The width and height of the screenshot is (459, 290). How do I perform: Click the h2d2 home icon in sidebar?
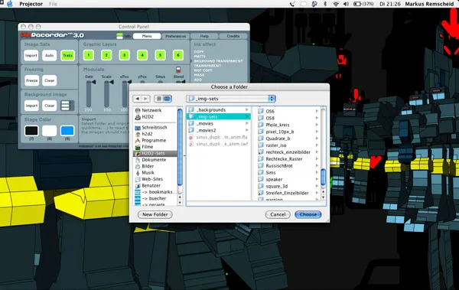point(138,134)
